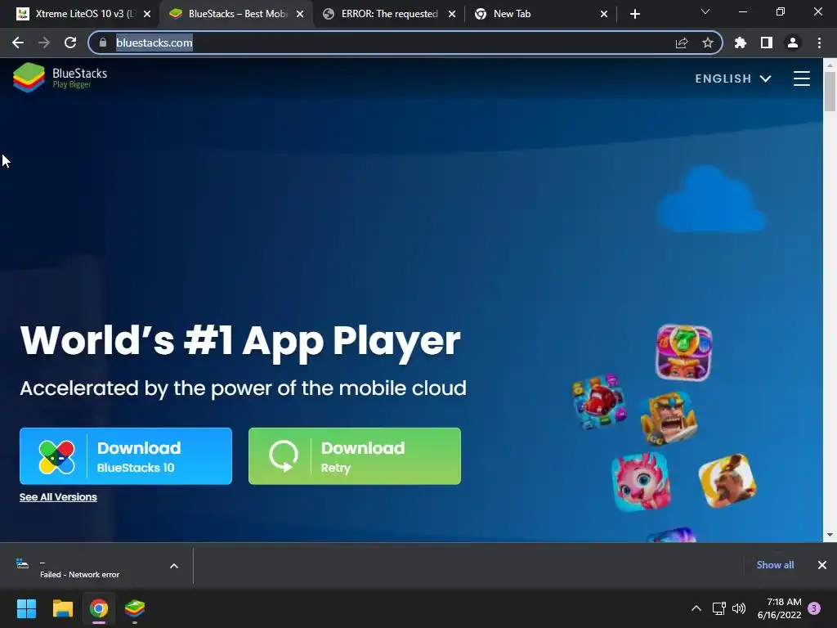Image resolution: width=837 pixels, height=628 pixels.
Task: Share this page using address bar icon
Action: coord(682,43)
